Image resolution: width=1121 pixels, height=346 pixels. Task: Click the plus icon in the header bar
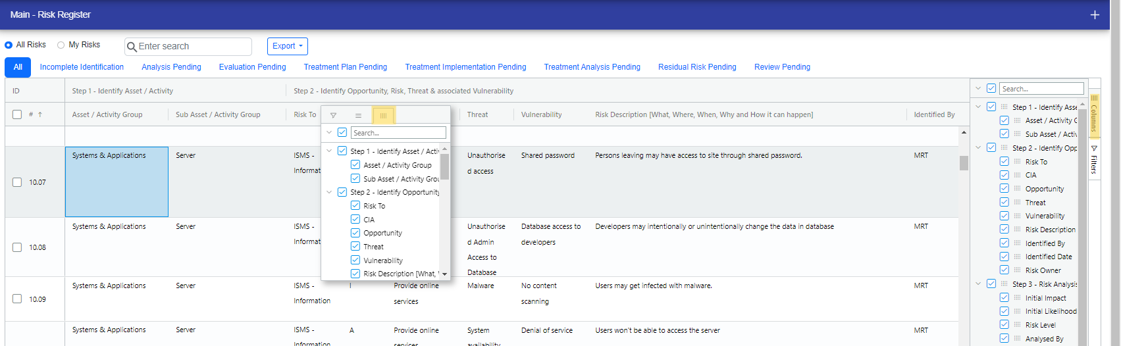(x=1095, y=14)
